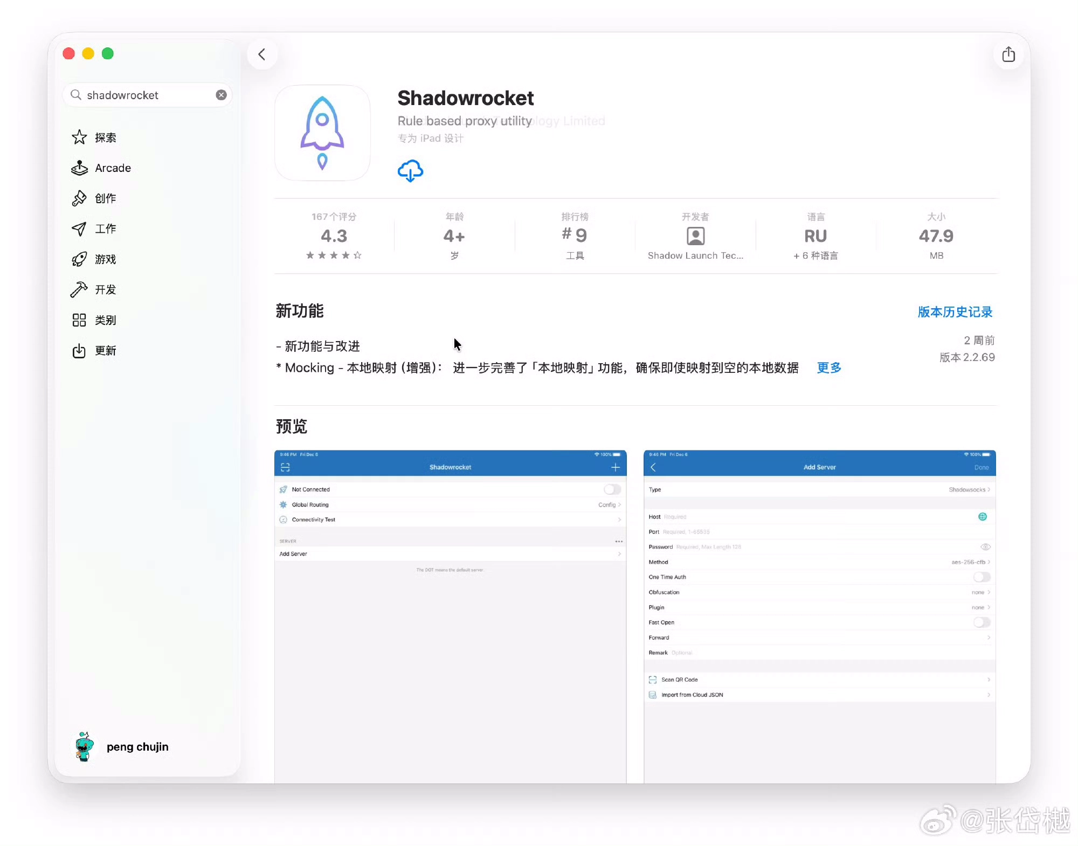The height and width of the screenshot is (846, 1078).
Task: Click the 47.9 MB size info
Action: click(936, 236)
